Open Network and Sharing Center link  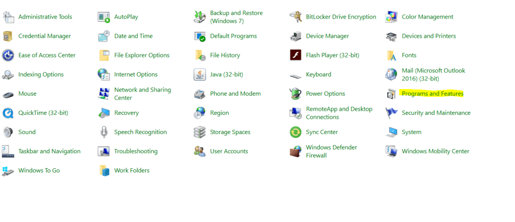(142, 94)
